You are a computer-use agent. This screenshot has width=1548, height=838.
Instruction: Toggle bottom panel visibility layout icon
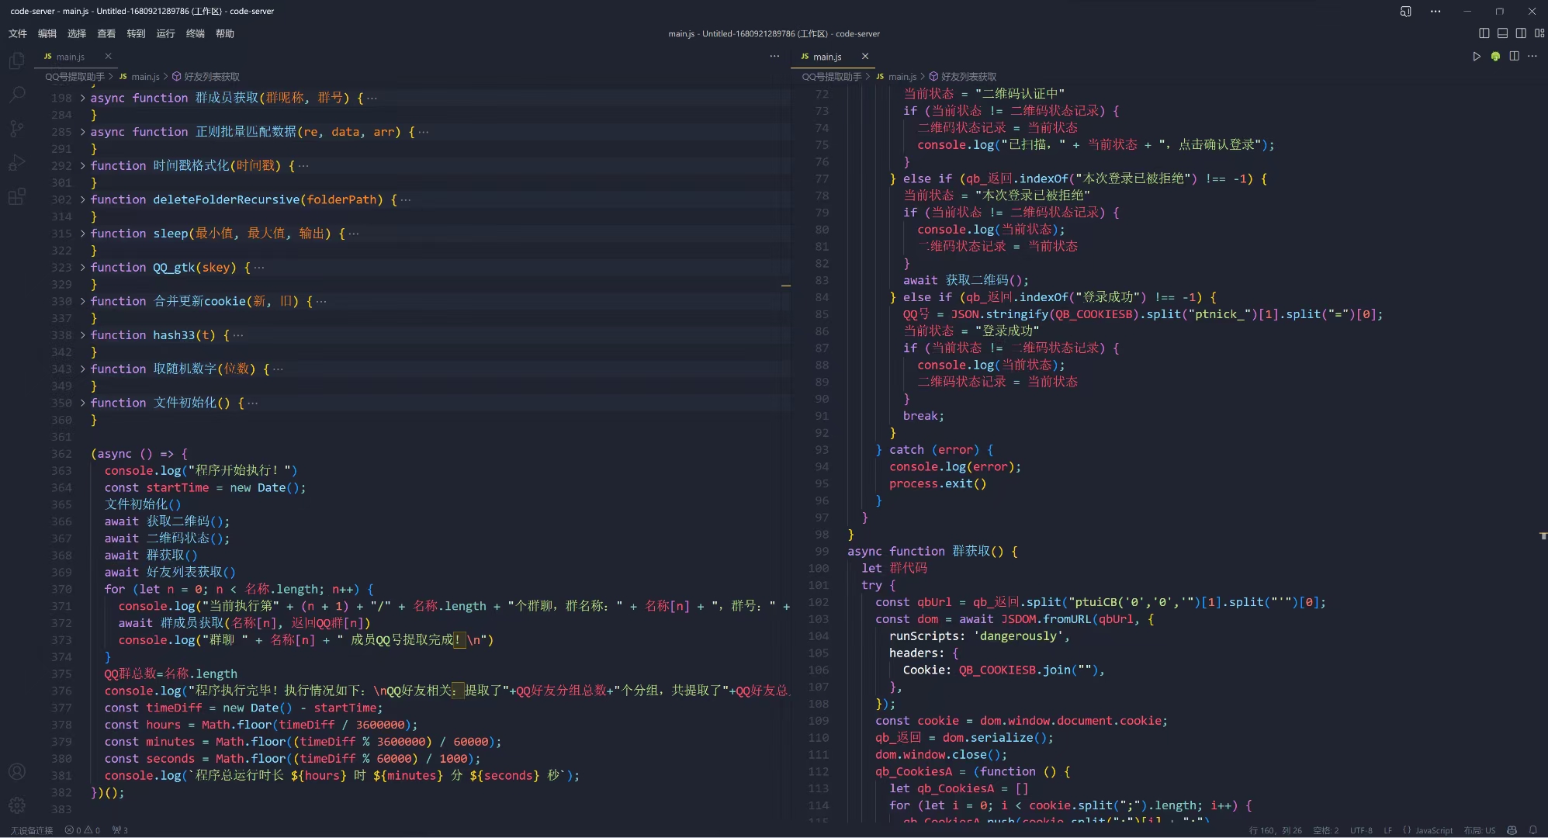click(1502, 33)
